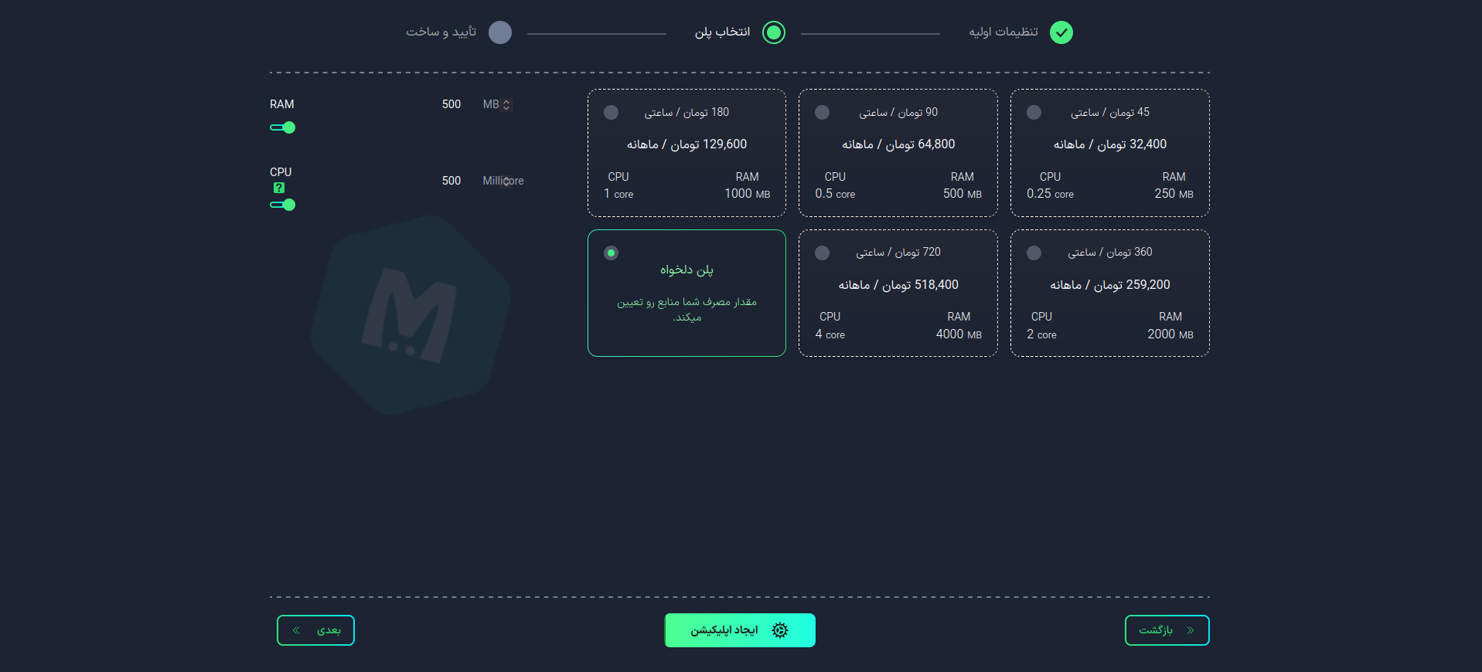
Task: Go to تنظیمات اولیه step
Action: click(x=1003, y=32)
